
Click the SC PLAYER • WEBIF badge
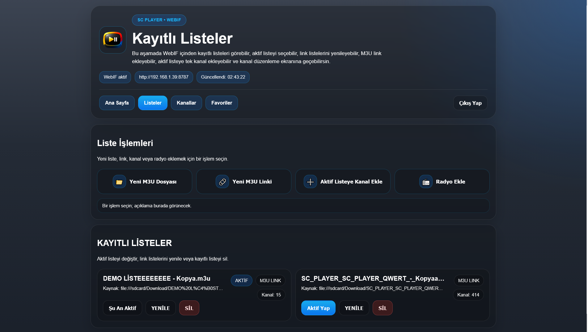159,20
